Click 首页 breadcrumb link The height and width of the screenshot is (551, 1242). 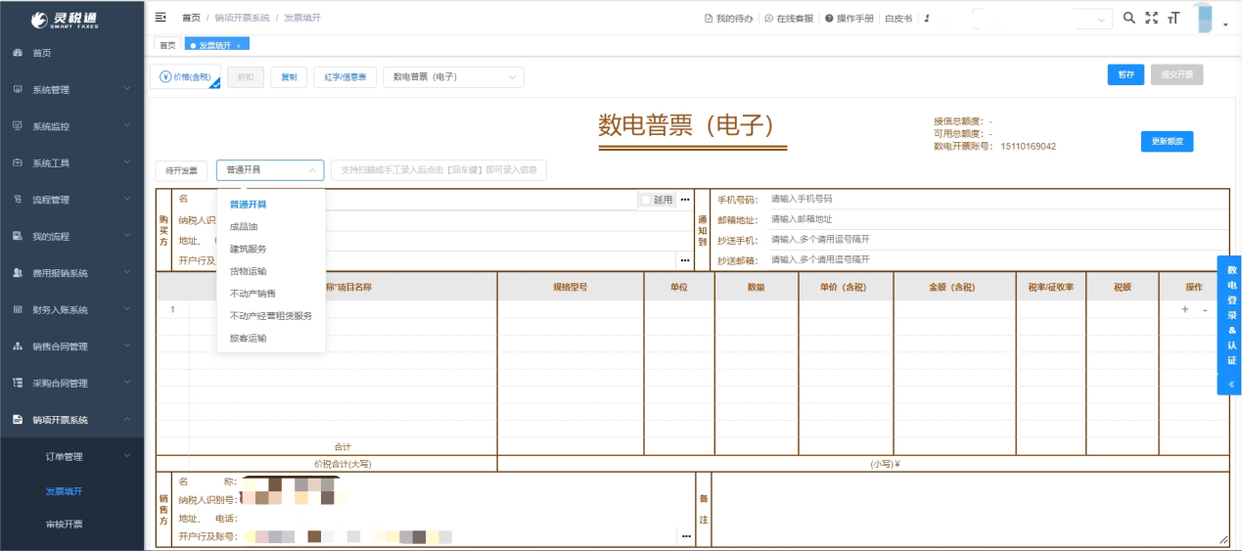(191, 18)
